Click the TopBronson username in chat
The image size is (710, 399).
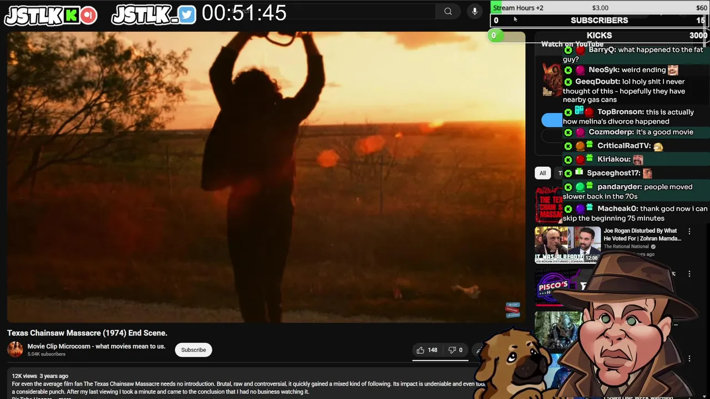(621, 112)
